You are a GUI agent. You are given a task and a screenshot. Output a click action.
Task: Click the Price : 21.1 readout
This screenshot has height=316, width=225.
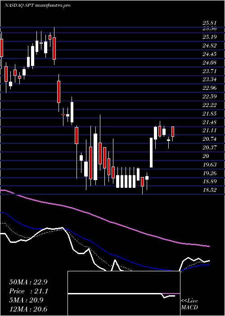point(28,291)
